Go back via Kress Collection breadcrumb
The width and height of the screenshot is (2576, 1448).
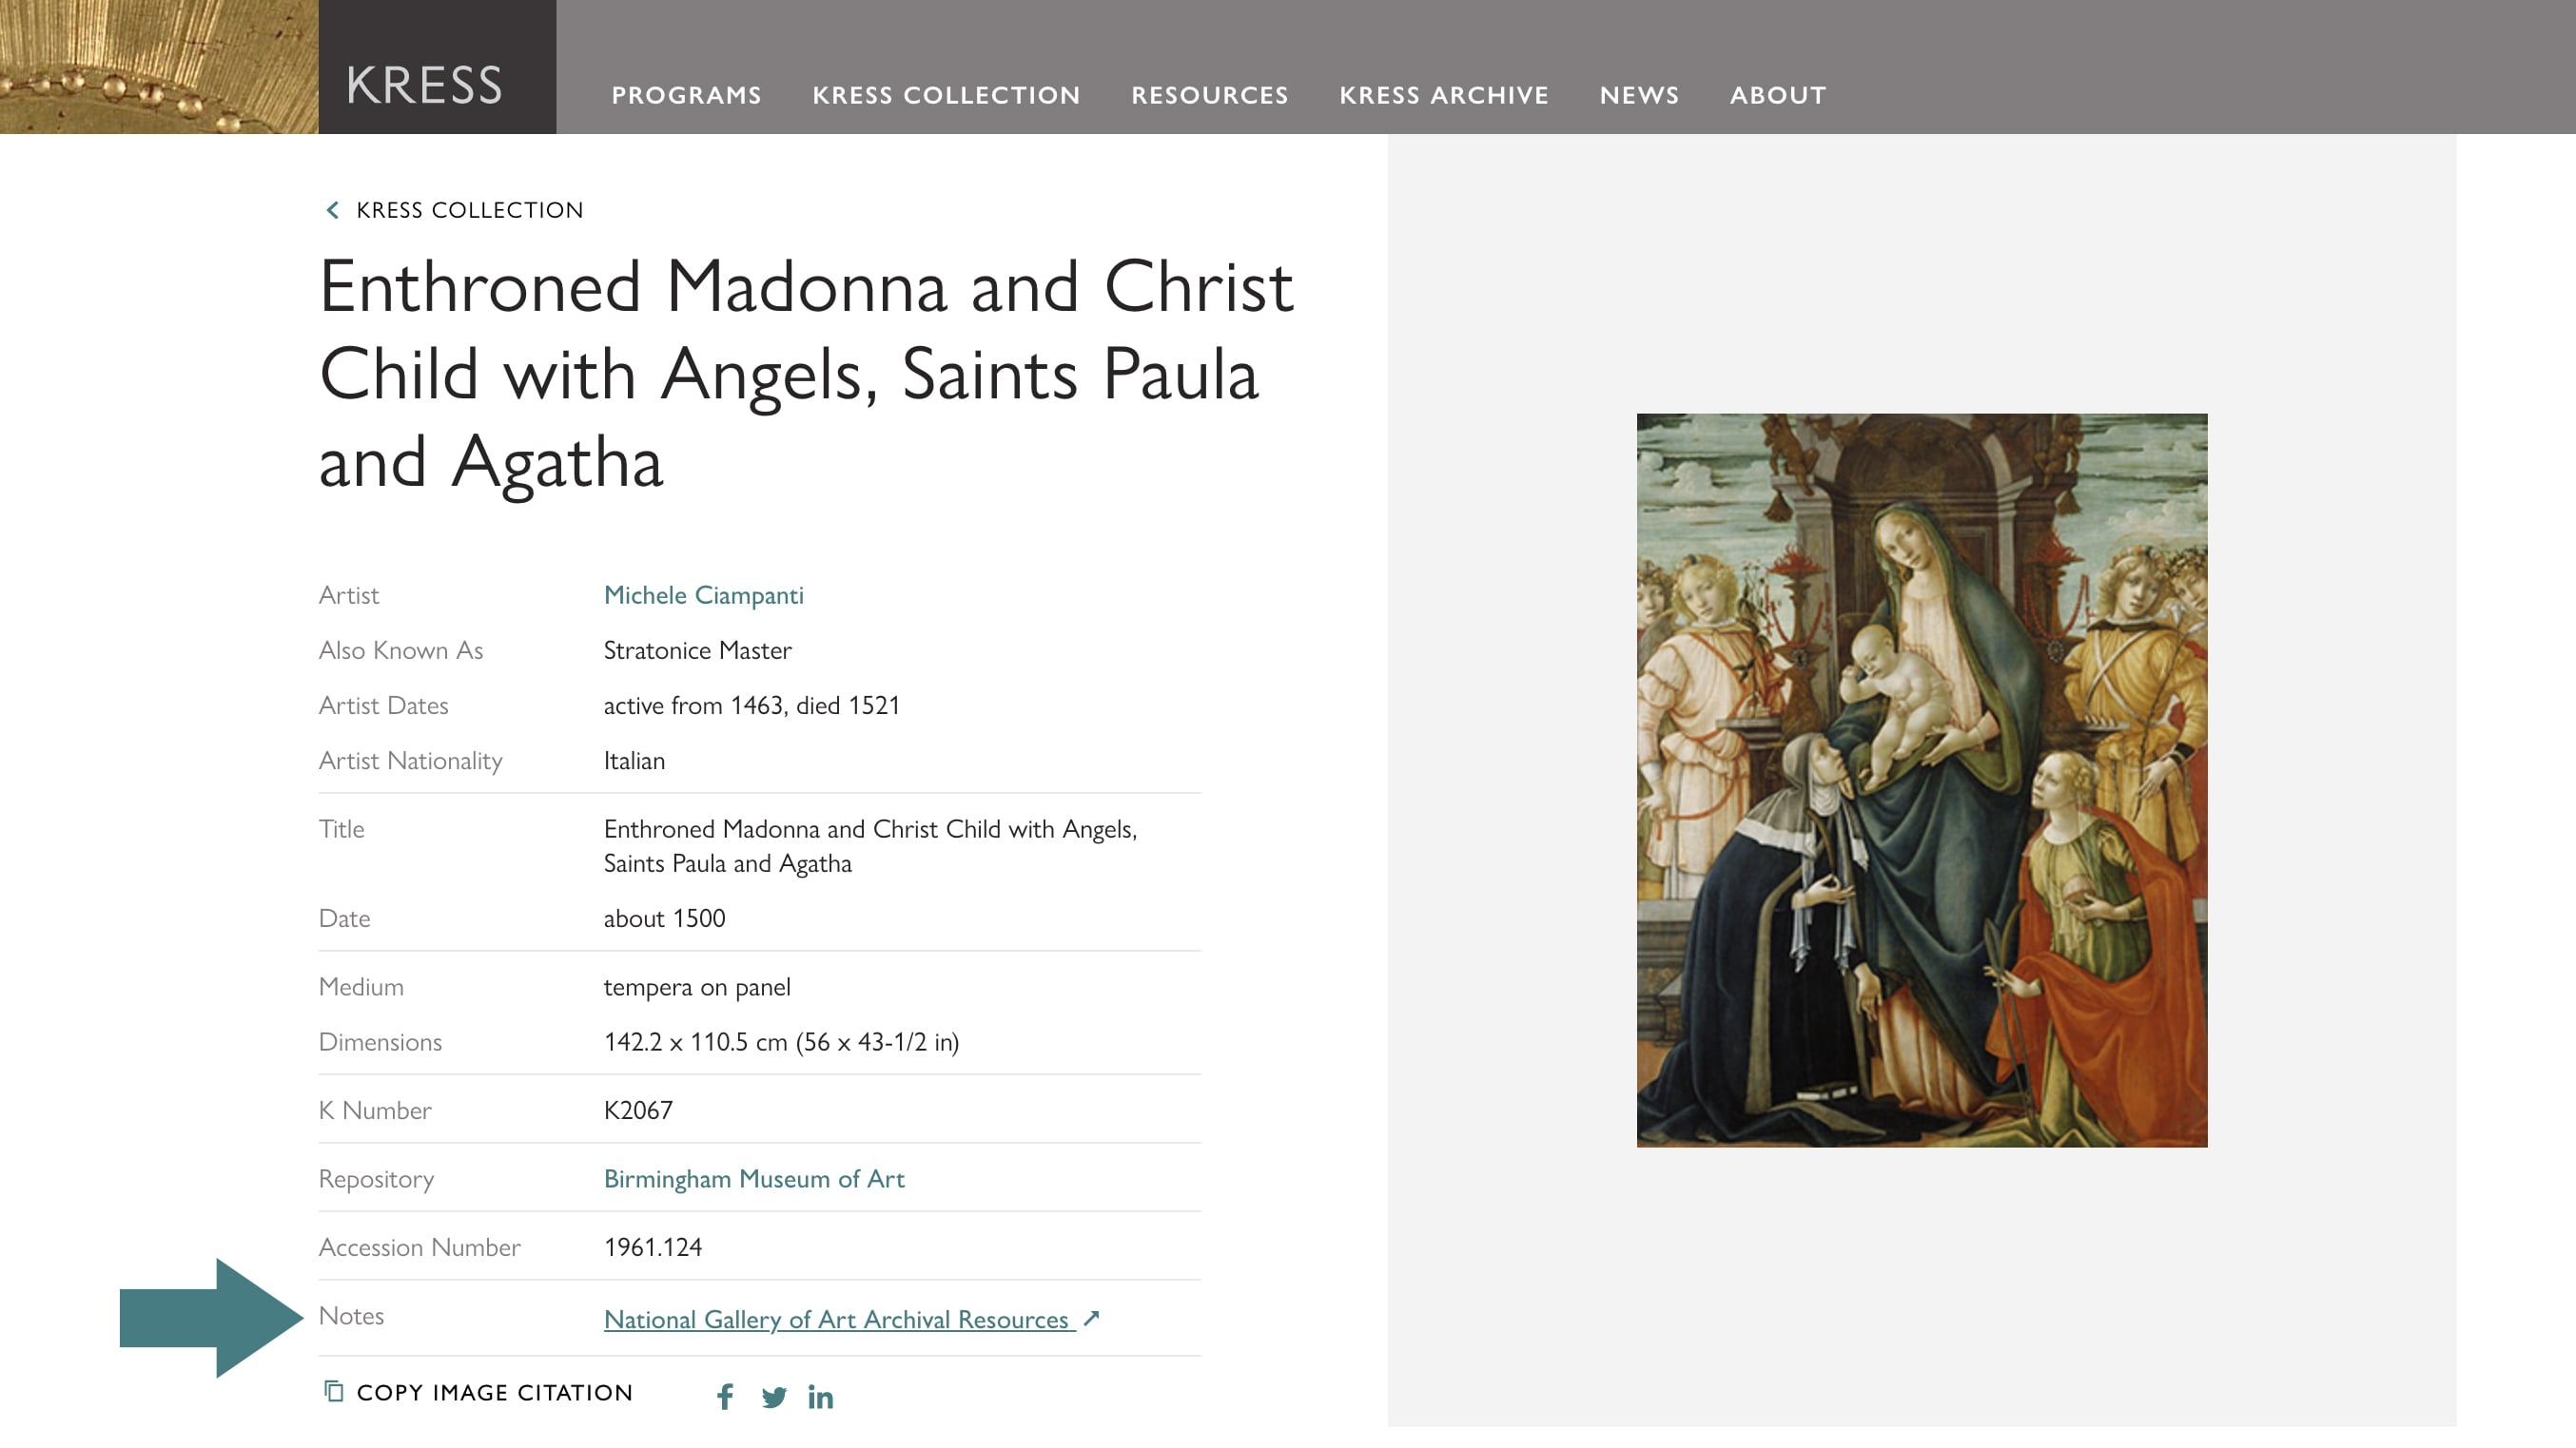pyautogui.click(x=469, y=210)
